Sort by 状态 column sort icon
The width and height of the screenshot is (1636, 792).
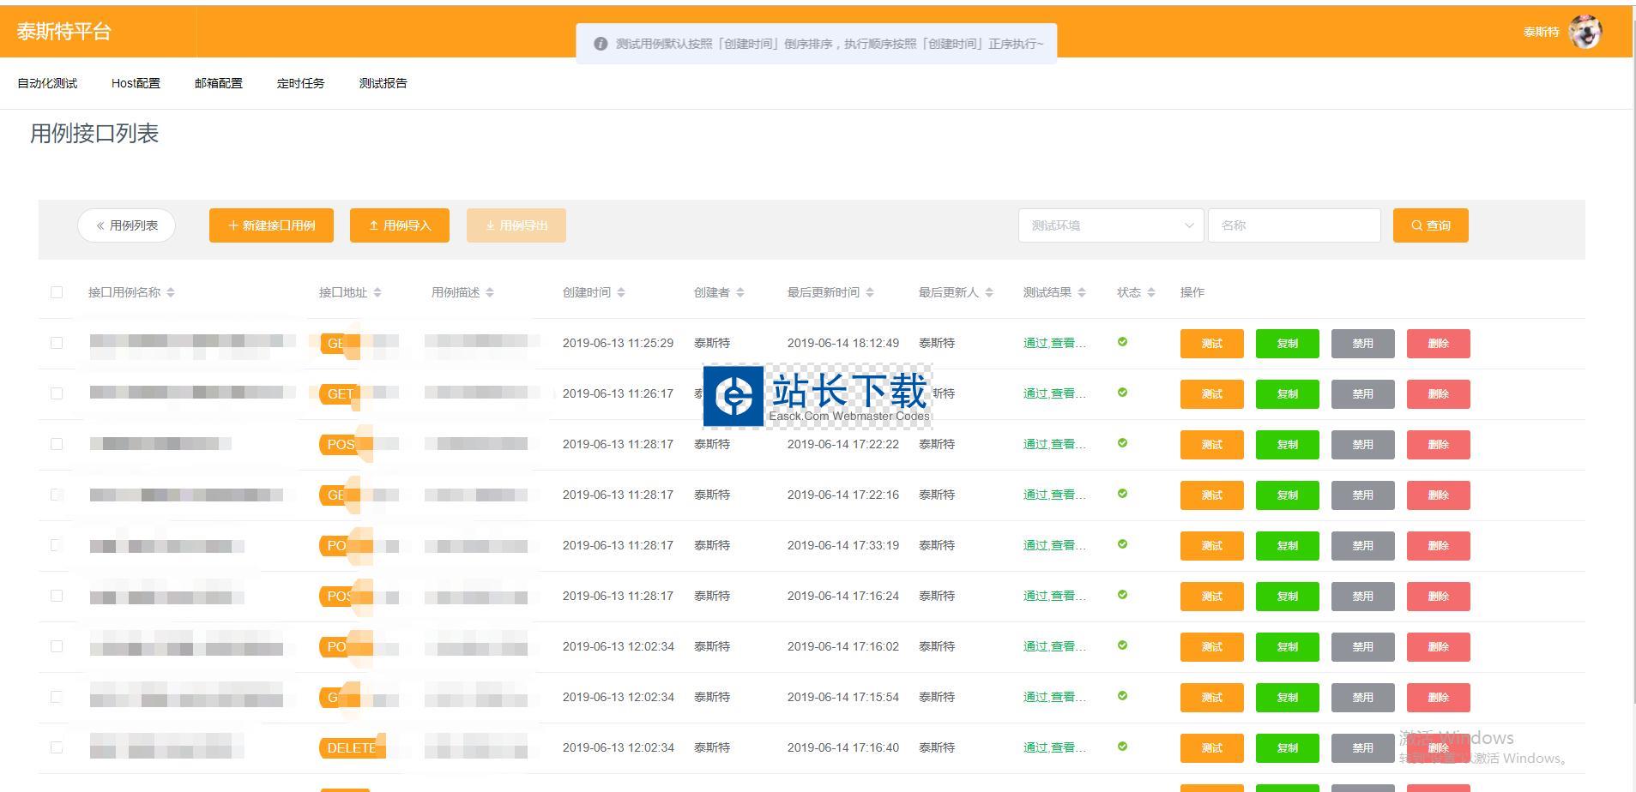coord(1151,292)
